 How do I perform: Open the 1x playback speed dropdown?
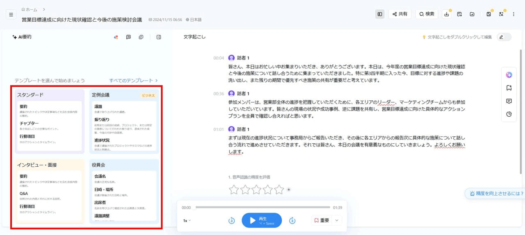[x=187, y=221]
